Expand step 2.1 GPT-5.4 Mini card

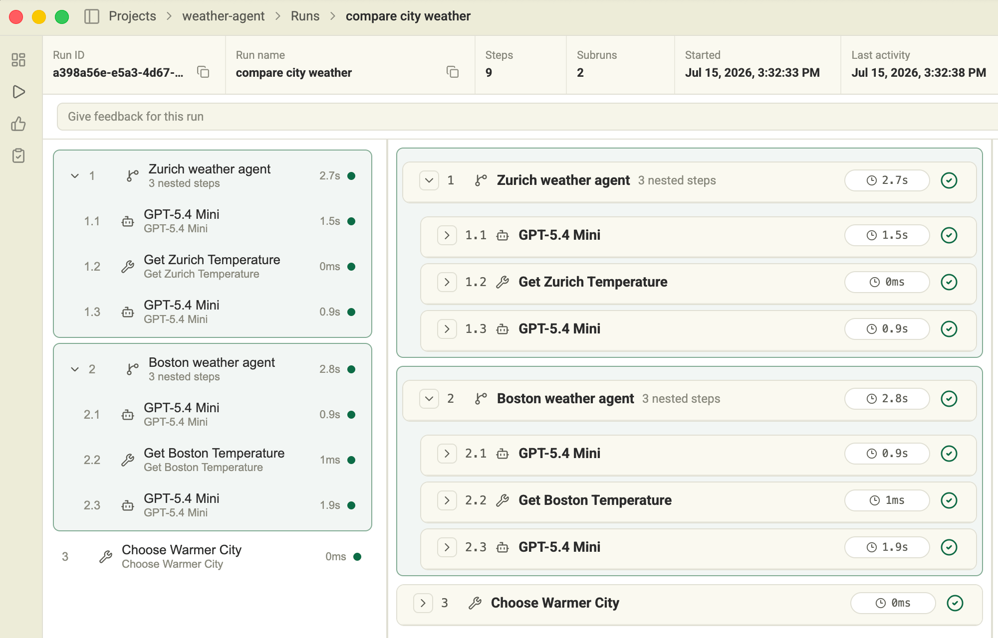[447, 454]
